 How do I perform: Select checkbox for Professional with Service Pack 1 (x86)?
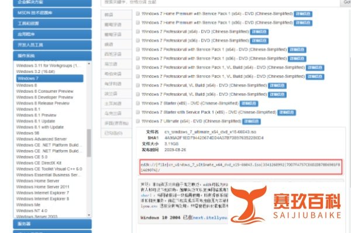pyautogui.click(x=137, y=58)
